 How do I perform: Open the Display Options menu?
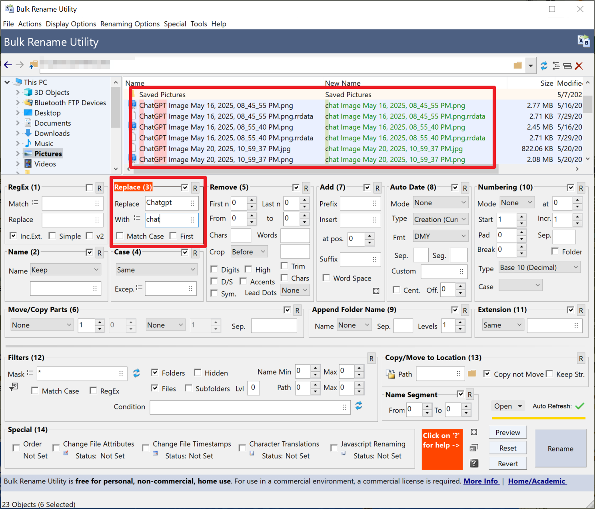point(71,24)
